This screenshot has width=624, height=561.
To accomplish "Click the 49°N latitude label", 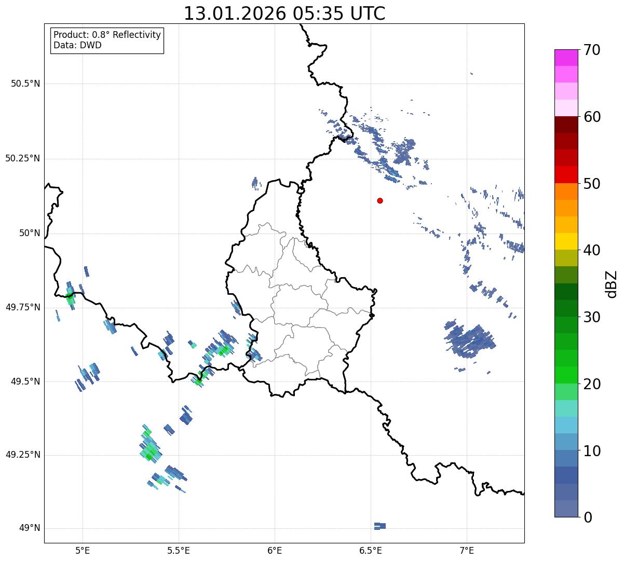I will (30, 528).
